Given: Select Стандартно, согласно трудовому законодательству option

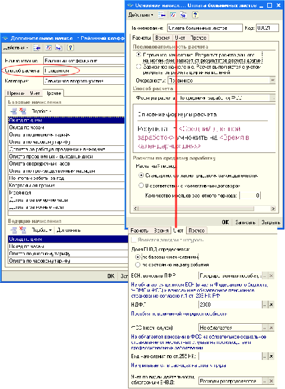Looking at the screenshot, I should (141, 176).
